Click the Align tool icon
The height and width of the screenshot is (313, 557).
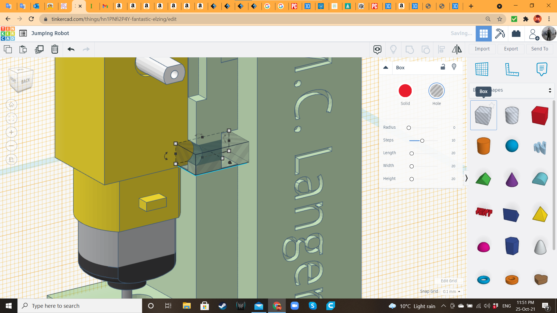coord(441,49)
